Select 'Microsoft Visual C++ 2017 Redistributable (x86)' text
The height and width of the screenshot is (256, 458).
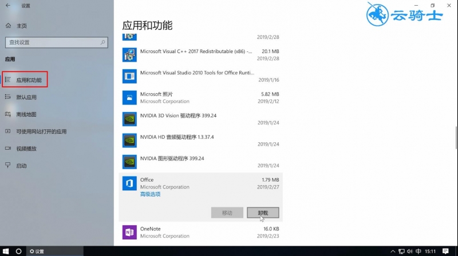[x=196, y=51]
